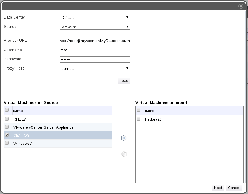The height and width of the screenshot is (194, 248).
Task: Close the import dialog with the X icon
Action: click(240, 6)
